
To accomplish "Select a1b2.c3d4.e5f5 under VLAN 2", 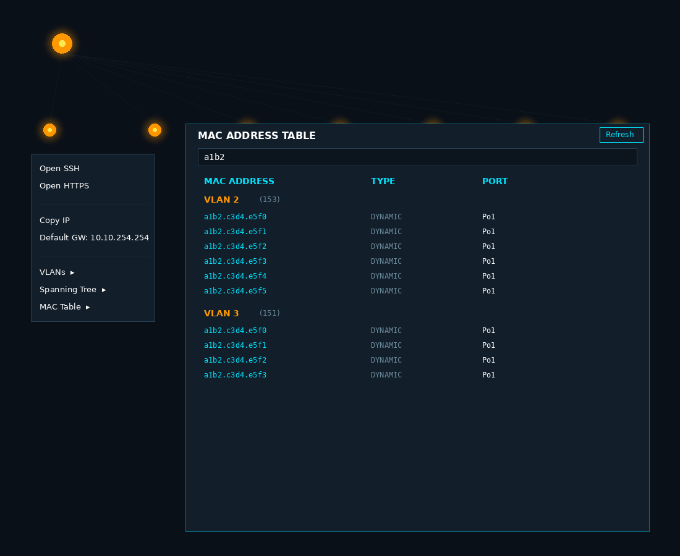I will (235, 291).
